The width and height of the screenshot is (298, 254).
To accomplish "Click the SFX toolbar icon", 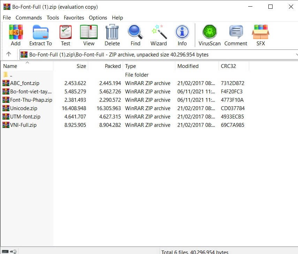I will (x=261, y=35).
